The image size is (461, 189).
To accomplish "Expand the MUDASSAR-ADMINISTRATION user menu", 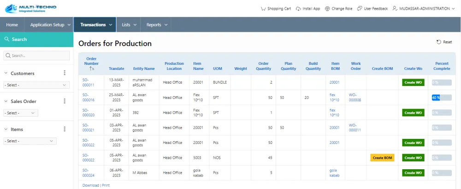I will [424, 9].
